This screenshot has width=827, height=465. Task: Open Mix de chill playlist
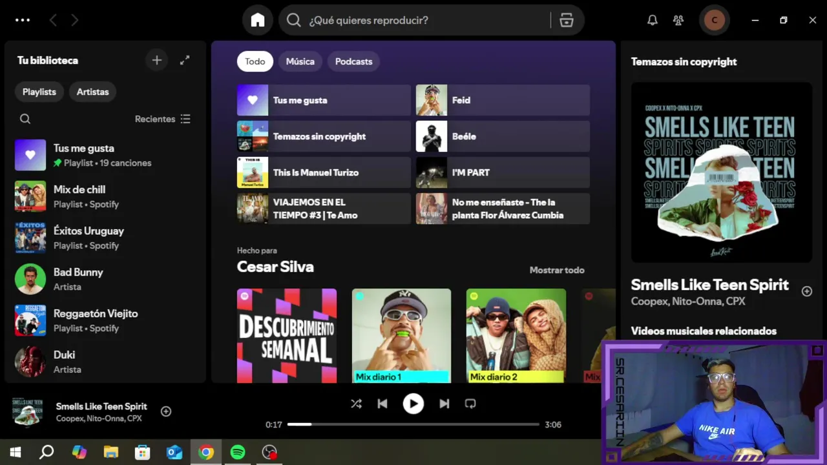pos(105,196)
